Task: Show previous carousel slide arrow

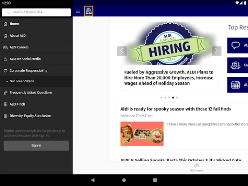Action: 121,51
